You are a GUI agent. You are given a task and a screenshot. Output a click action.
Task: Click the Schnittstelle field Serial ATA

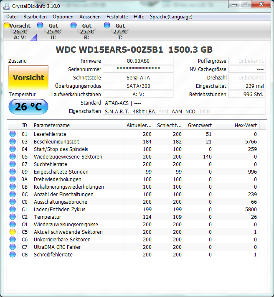coord(138,77)
